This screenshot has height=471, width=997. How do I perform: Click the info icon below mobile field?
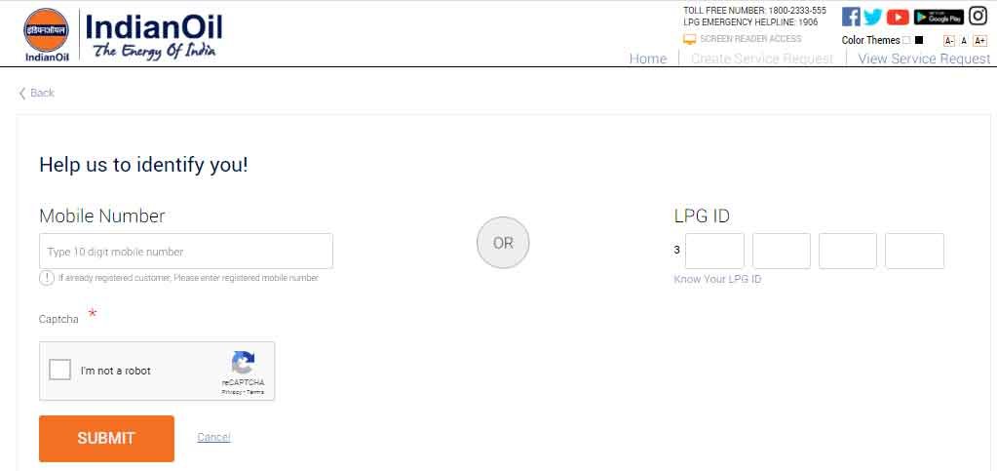[x=47, y=278]
